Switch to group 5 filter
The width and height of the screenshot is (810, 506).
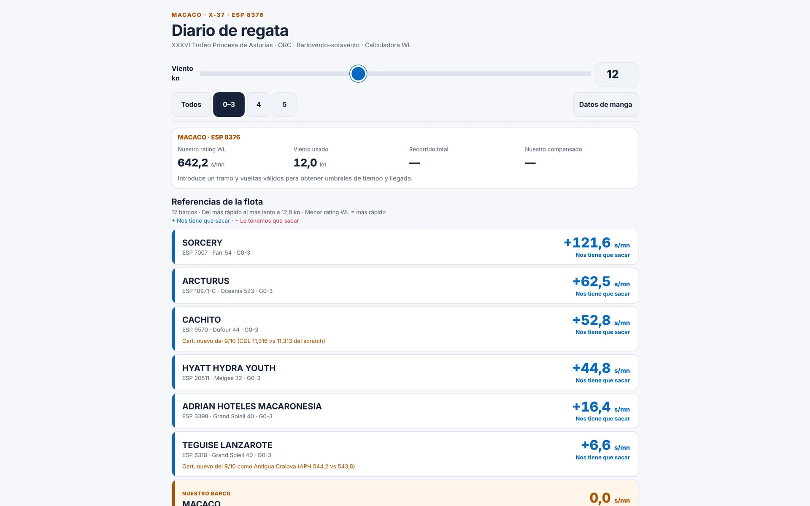tap(284, 105)
